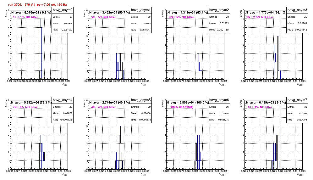Viewport: 313px width, 180px height.
Task: Click the 10± 1% ND filter label
Action: [x=260, y=107]
